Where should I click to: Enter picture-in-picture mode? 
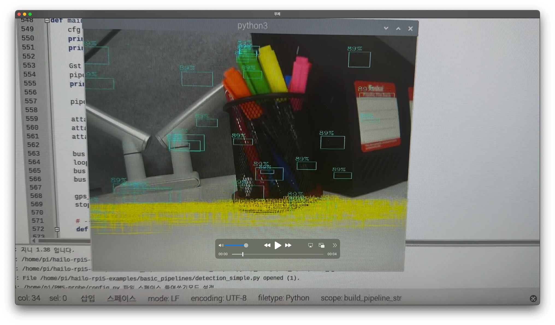point(321,245)
